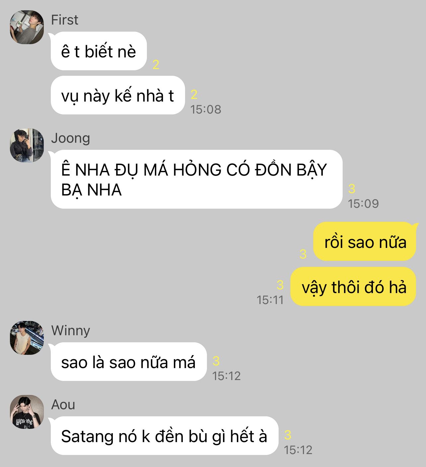Tap Aou's 'Satang nó k đền bù' message
The height and width of the screenshot is (467, 426).
coord(164,436)
